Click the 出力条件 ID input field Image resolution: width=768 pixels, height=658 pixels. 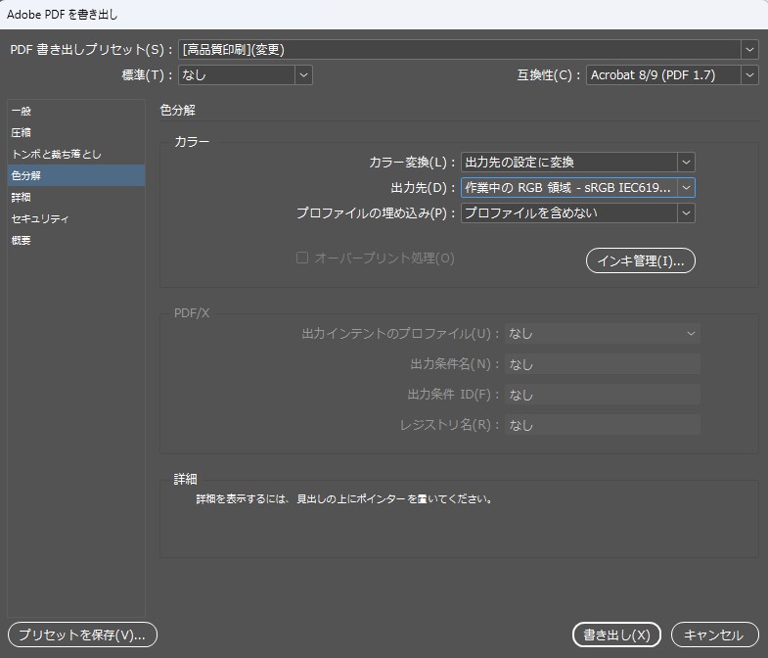point(603,395)
